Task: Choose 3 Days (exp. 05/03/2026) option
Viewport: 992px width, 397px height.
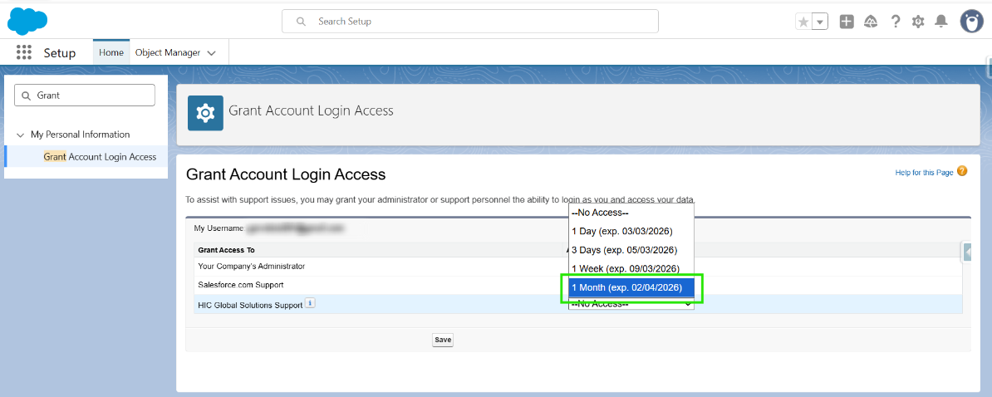Action: click(x=631, y=250)
